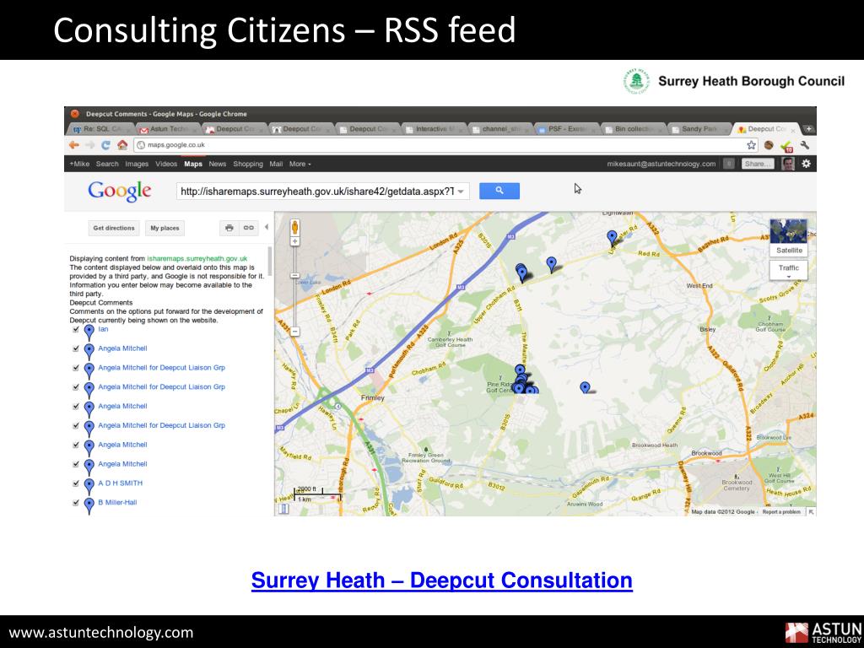The image size is (864, 648).
Task: Switch to the PSF browser tab
Action: (566, 129)
